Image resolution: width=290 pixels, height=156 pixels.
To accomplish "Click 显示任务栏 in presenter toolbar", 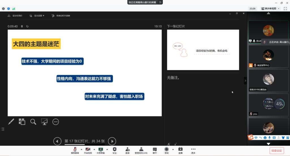I will 17,16.
